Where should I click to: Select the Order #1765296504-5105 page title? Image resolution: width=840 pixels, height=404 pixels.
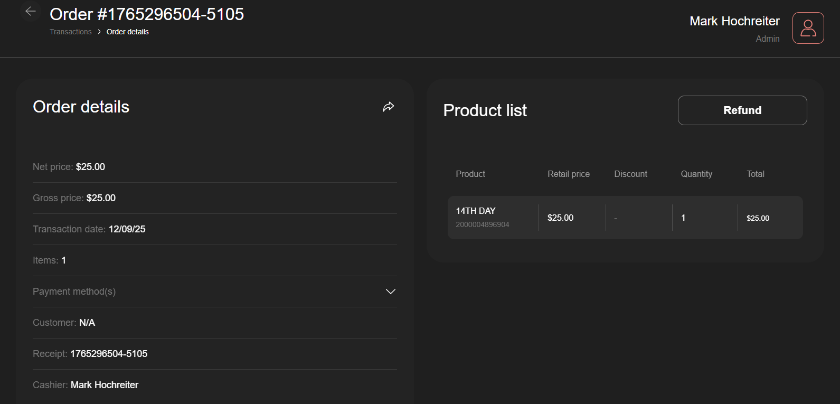(147, 14)
